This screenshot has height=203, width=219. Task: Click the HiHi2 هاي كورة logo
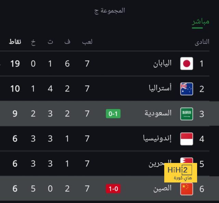coord(181,173)
